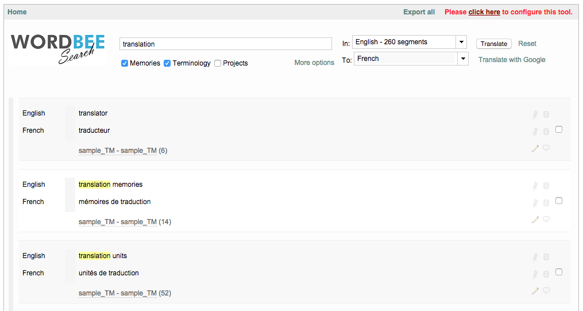Click the pencil edit icon for translator entry
The image size is (583, 311).
pyautogui.click(x=535, y=148)
